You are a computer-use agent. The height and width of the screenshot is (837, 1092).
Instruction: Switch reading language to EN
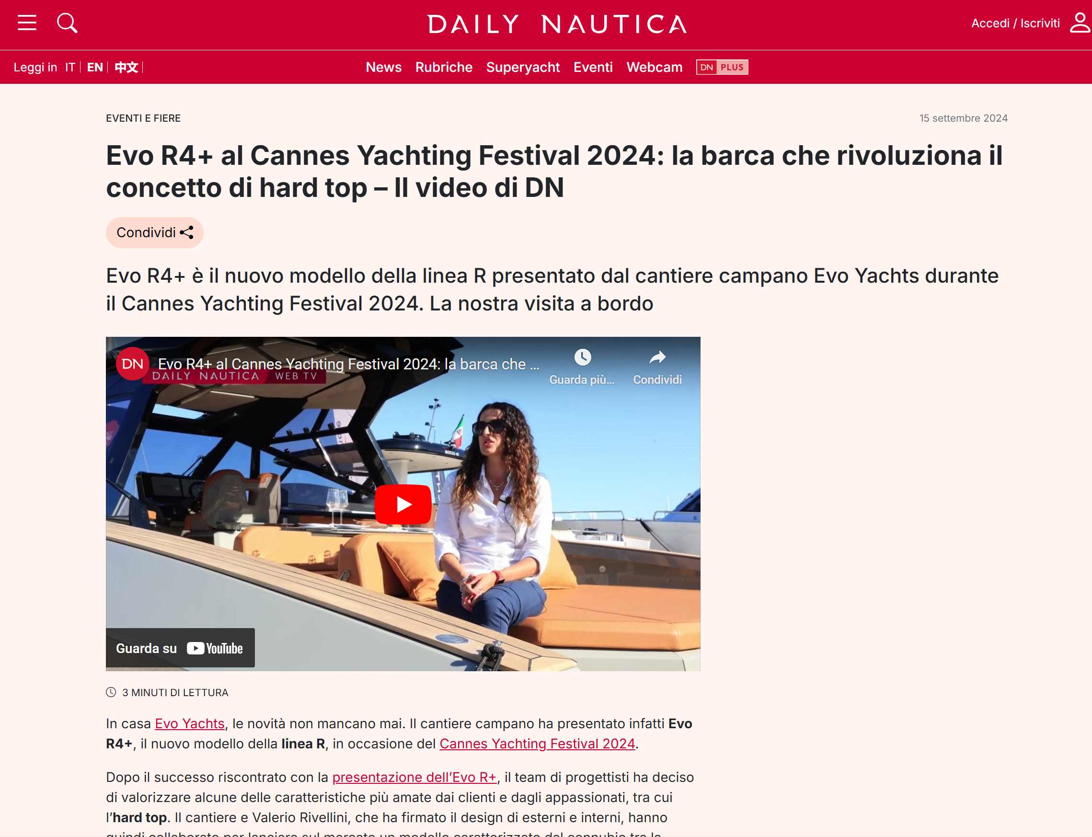[95, 67]
